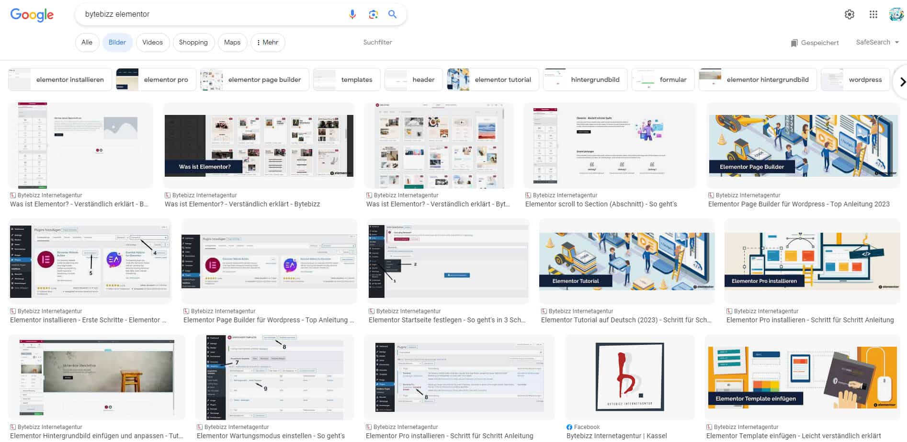This screenshot has width=907, height=442.
Task: Open the Bytebizz logo thumbnail from Facebook
Action: click(x=630, y=377)
